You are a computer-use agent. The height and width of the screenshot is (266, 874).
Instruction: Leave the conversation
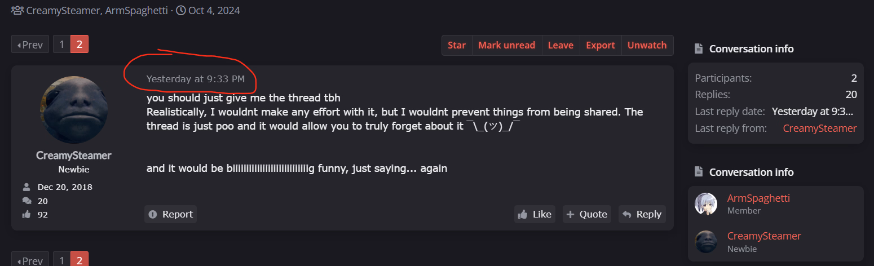[560, 45]
